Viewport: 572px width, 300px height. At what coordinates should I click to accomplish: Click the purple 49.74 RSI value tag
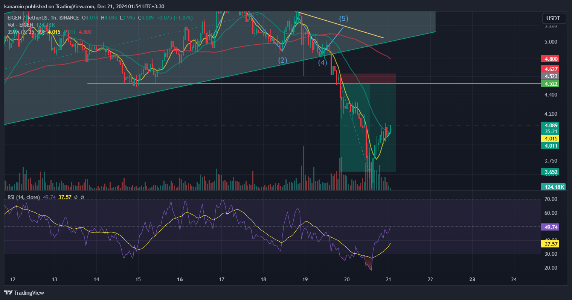click(550, 227)
